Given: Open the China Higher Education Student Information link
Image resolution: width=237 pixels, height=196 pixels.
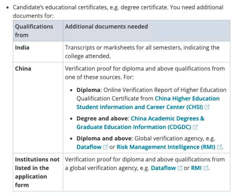Looking at the screenshot, I should 148,103.
